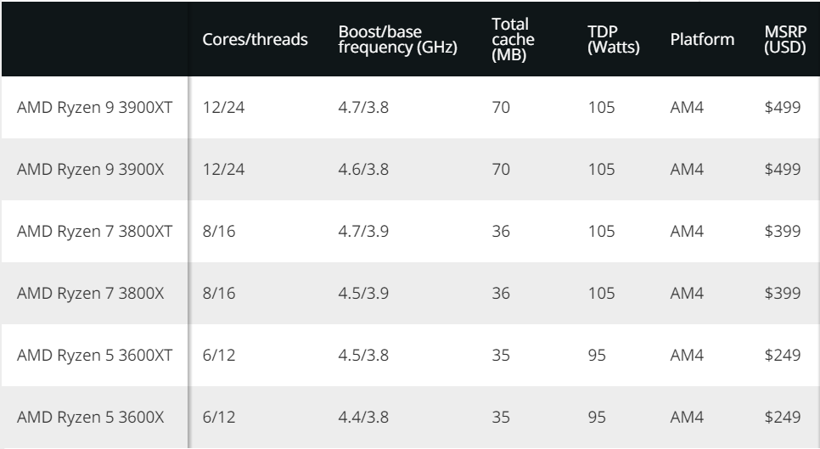Image resolution: width=820 pixels, height=449 pixels.
Task: Select the Boost/base frequency (GHz) header
Action: (x=397, y=39)
